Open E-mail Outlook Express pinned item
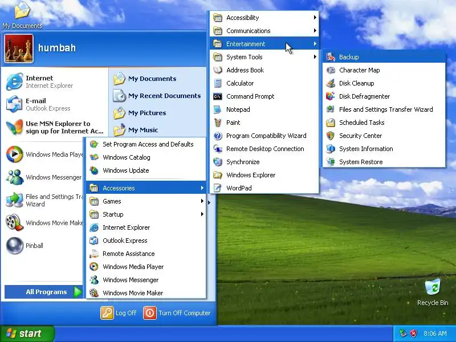Screen dimensions: 456x342 click(x=55, y=104)
